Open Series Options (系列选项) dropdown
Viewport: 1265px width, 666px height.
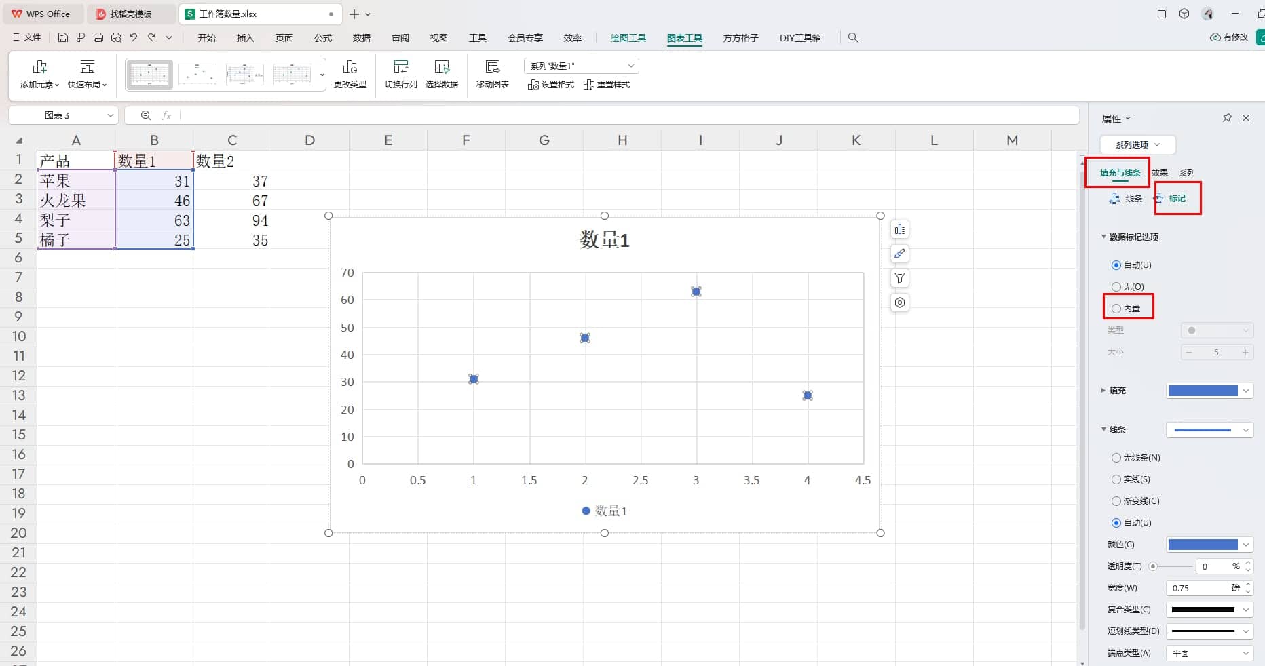(1137, 144)
